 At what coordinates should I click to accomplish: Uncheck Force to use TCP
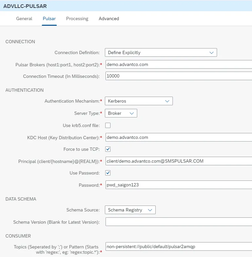(108, 149)
